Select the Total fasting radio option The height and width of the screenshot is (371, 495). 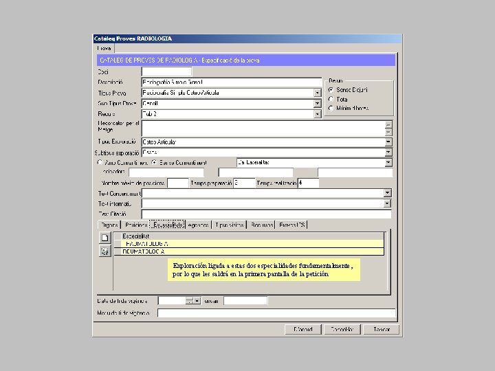pos(331,99)
